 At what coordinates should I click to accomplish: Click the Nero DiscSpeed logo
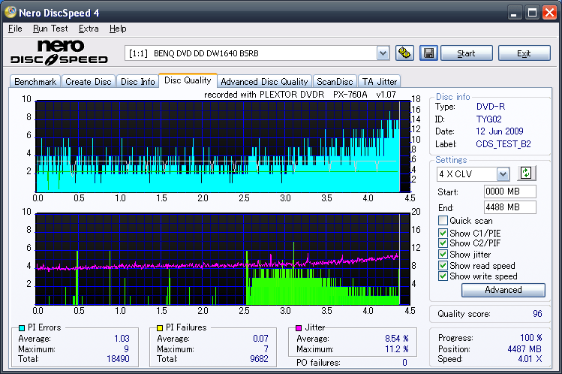[x=60, y=53]
